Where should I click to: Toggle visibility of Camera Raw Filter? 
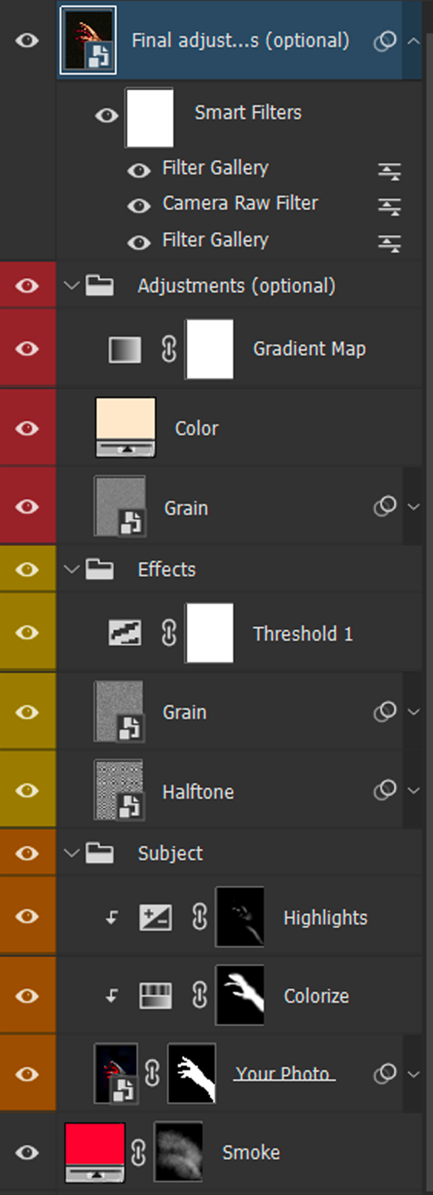139,205
